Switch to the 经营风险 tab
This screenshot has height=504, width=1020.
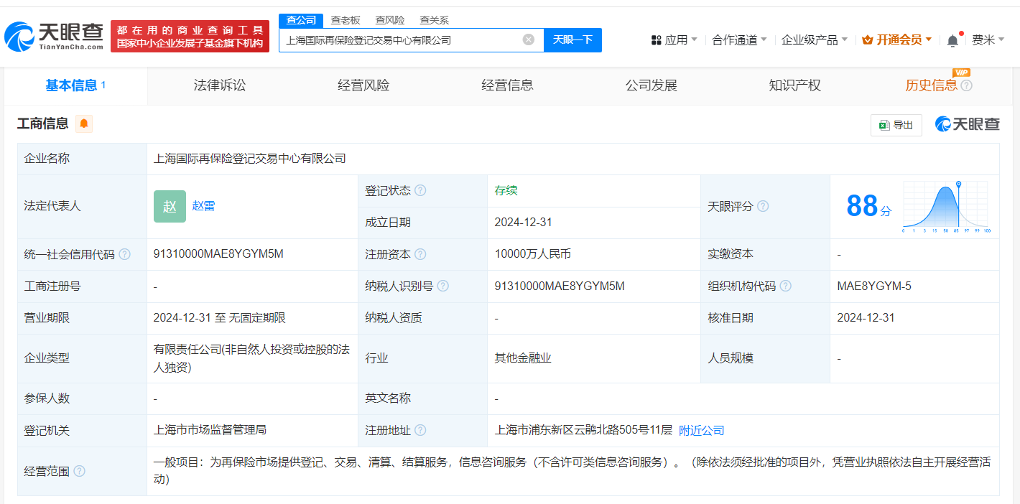(363, 85)
